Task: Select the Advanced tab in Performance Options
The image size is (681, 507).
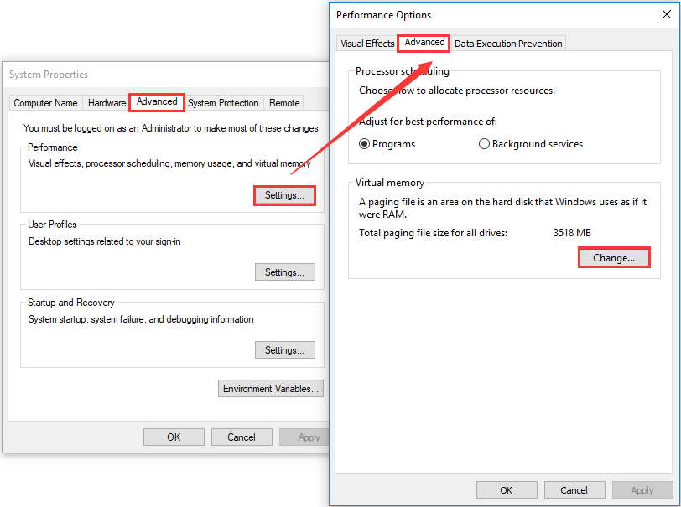Action: (x=423, y=43)
